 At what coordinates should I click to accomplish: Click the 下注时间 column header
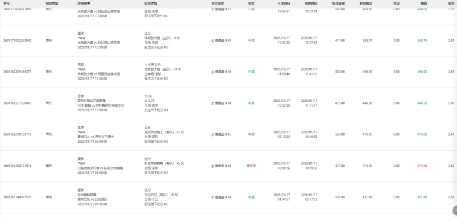(283, 3)
